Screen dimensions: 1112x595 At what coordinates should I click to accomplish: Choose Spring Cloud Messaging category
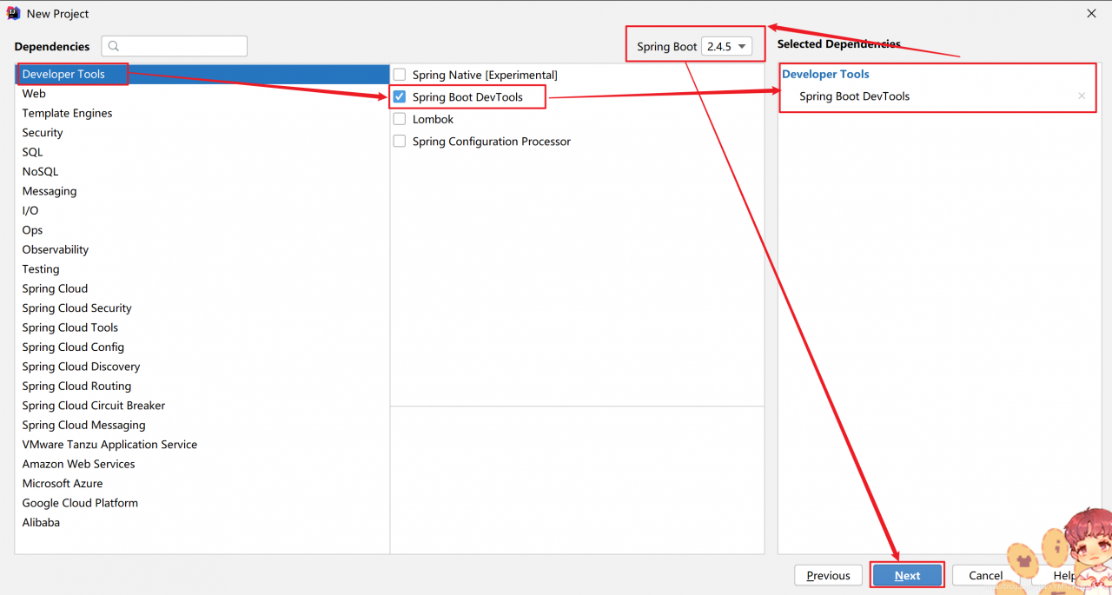202,425
